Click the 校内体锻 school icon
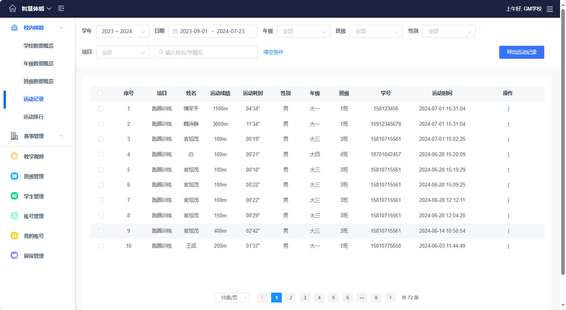The image size is (566, 310). [14, 28]
